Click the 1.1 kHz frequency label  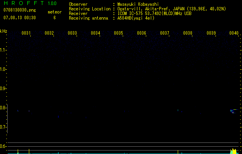(x=3, y=50)
